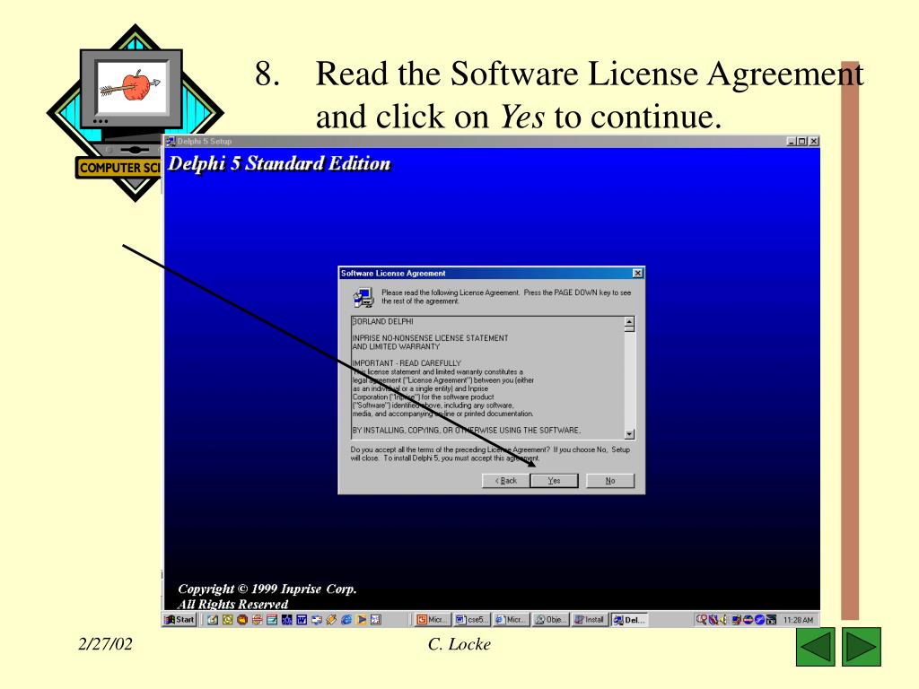Screen dimensions: 919x689
Task: Click the orange pencil quick launch icon
Action: [x=331, y=619]
